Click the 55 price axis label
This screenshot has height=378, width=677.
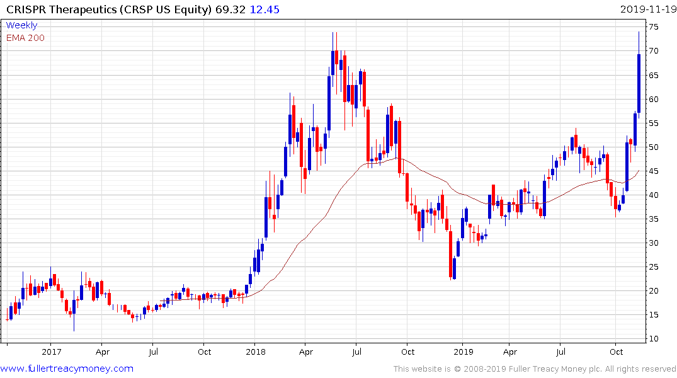click(654, 123)
